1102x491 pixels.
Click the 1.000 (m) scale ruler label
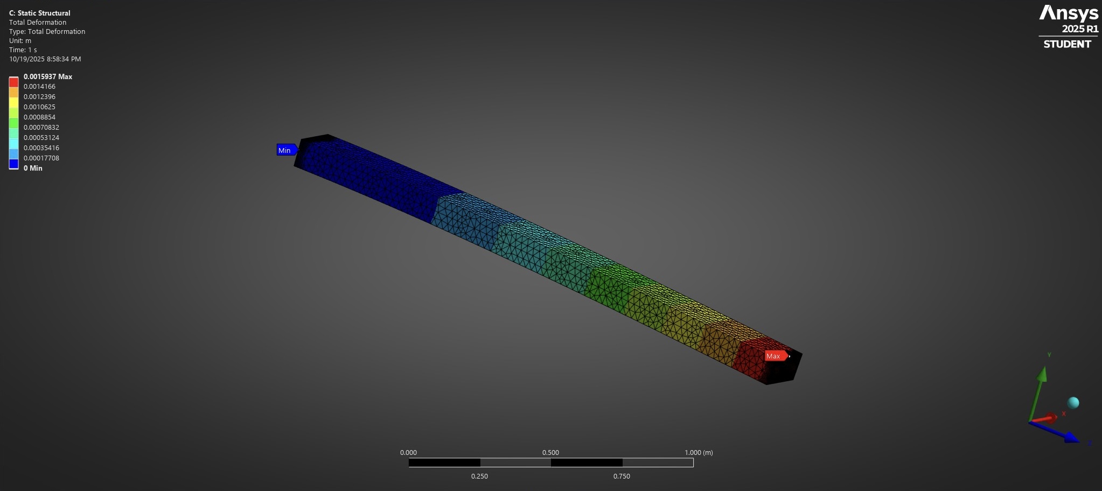tap(699, 453)
